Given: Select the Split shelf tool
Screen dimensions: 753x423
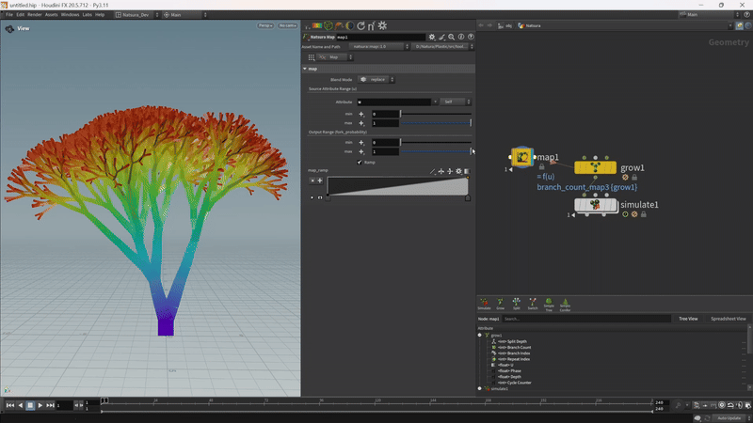Looking at the screenshot, I should pos(516,302).
